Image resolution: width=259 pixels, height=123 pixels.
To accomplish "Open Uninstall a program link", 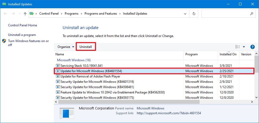I will (x=22, y=35).
